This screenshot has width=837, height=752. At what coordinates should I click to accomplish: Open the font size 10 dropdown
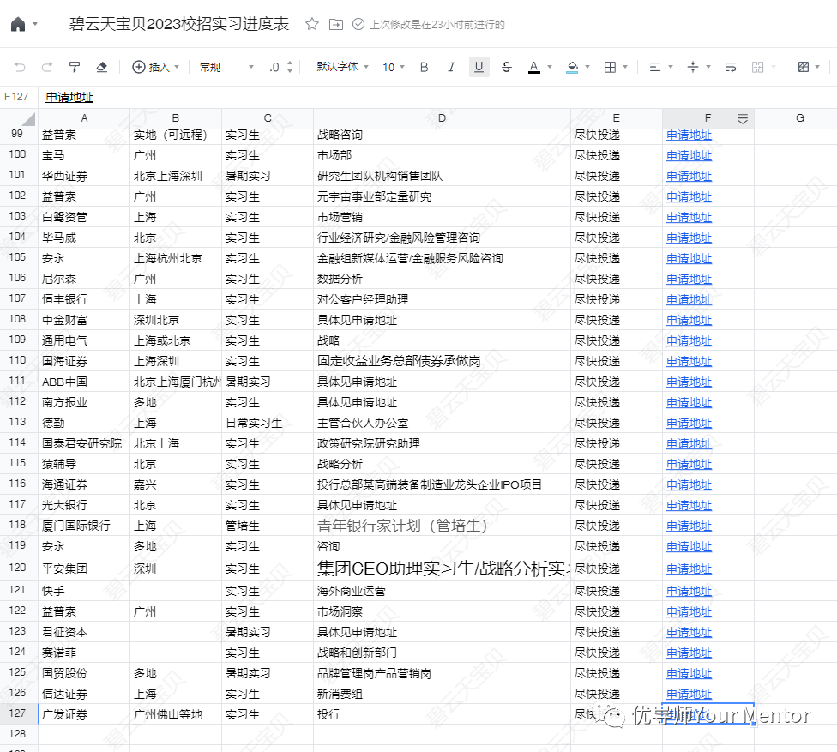394,67
